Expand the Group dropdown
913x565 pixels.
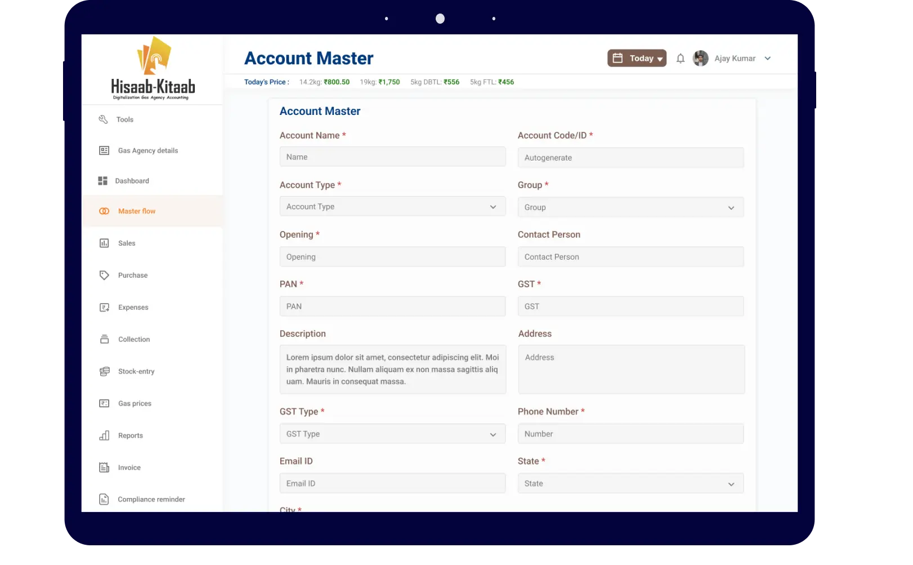point(630,207)
